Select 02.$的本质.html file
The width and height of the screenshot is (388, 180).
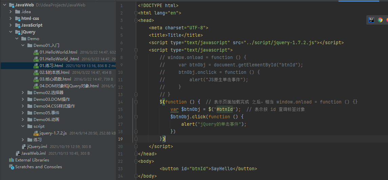pyautogui.click(x=55, y=72)
